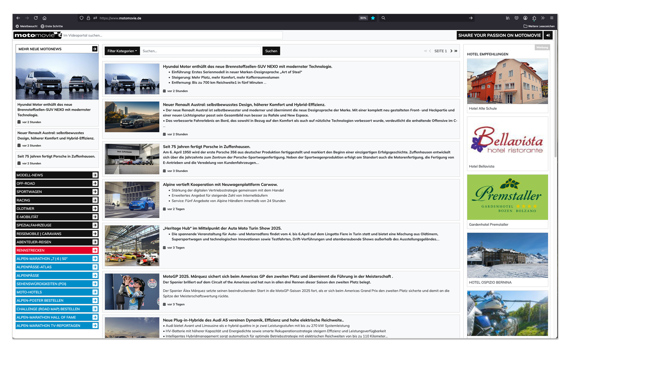Open the SPEZIALFAHRZEUGE category
Screen dimensions: 671x377
[x=57, y=225]
